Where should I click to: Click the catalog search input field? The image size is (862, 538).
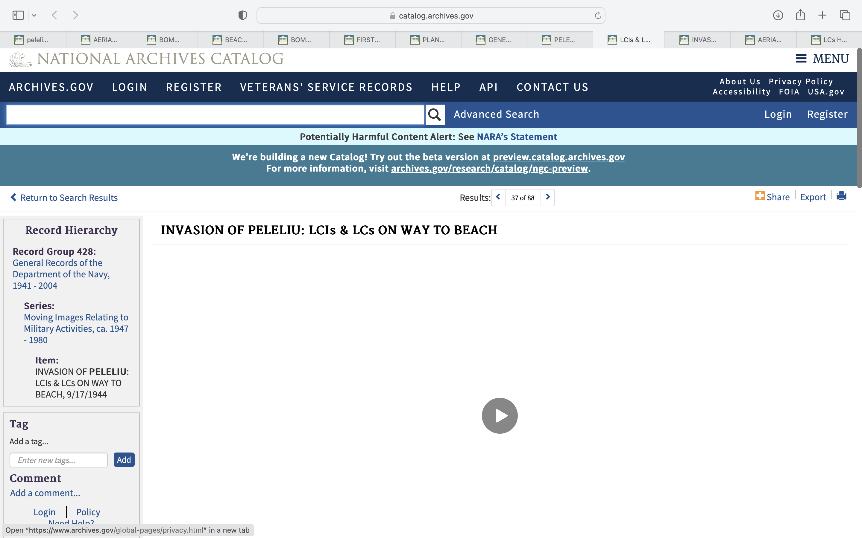(215, 114)
